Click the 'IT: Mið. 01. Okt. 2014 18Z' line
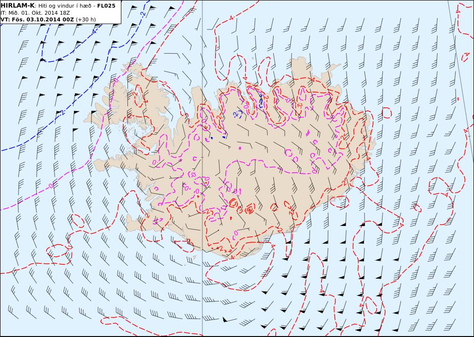Viewport: 474px width, 337px height. click(36, 13)
